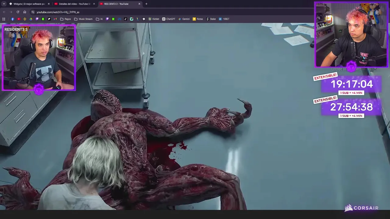Open Twitch bookmark after the IA folder
This screenshot has height=219, width=390.
point(107,19)
